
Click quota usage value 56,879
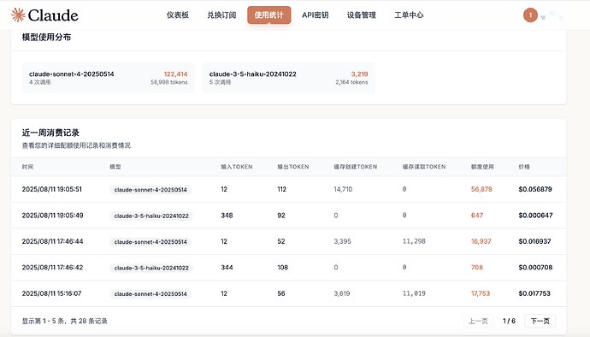481,189
